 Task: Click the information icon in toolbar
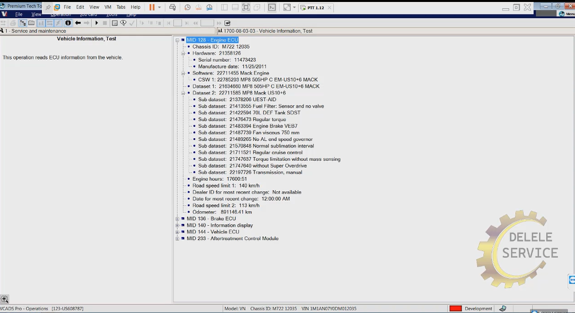point(68,23)
